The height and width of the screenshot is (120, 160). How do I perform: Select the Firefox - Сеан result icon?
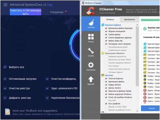pos(145,87)
